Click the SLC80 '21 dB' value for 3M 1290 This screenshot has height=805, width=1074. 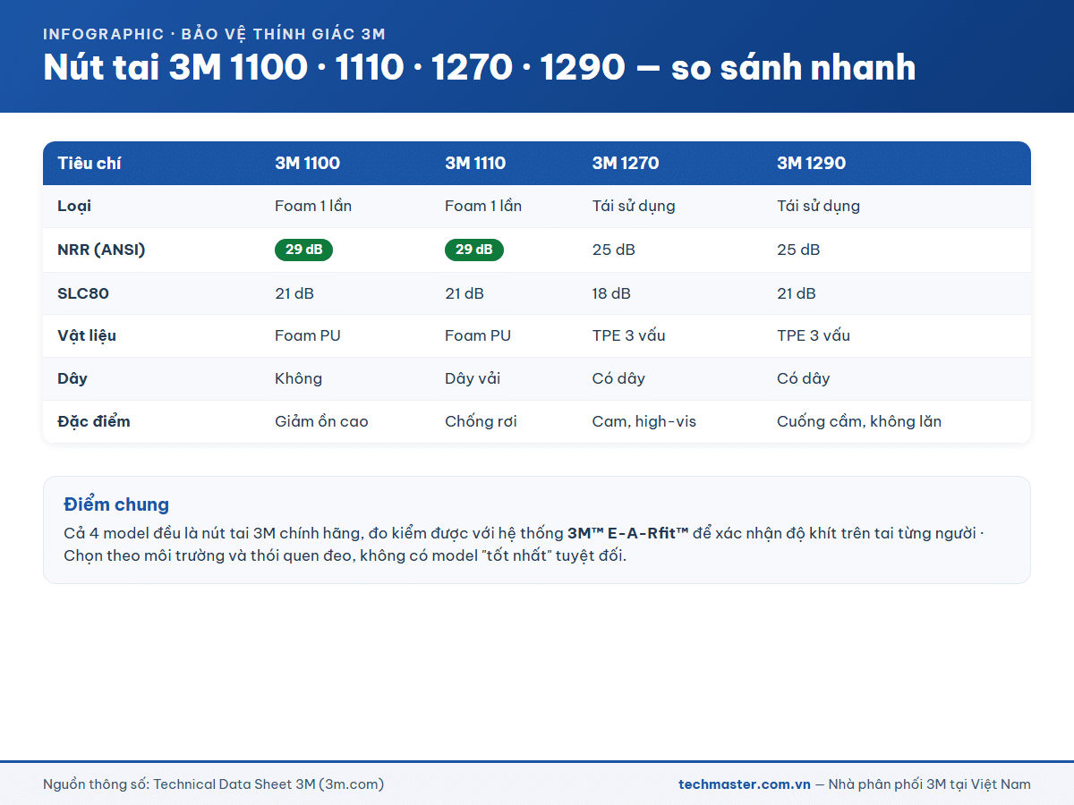pos(797,293)
